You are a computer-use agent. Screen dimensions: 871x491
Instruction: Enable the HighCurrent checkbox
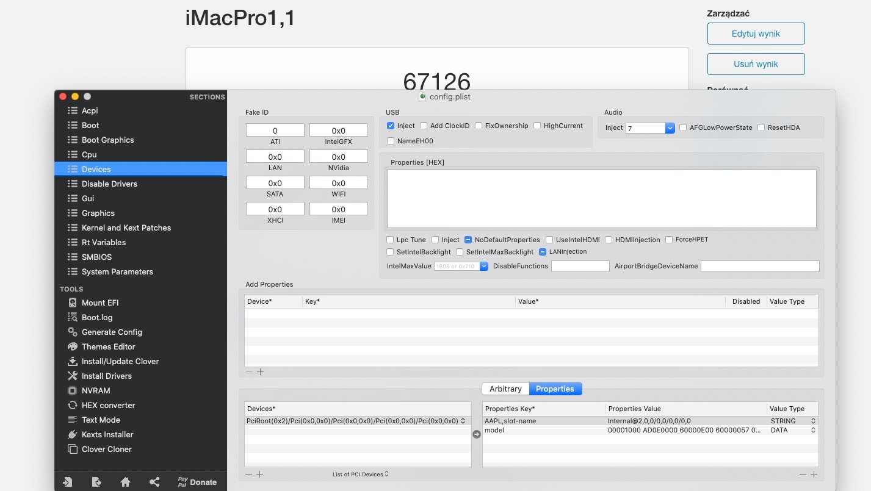[x=537, y=126]
